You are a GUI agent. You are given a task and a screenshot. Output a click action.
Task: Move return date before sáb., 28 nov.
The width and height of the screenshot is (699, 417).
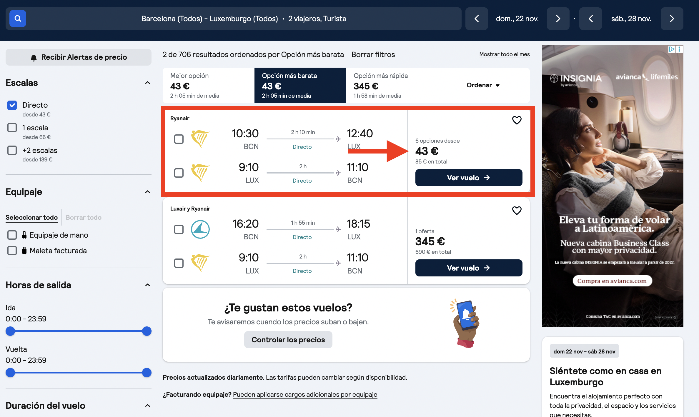click(x=590, y=19)
